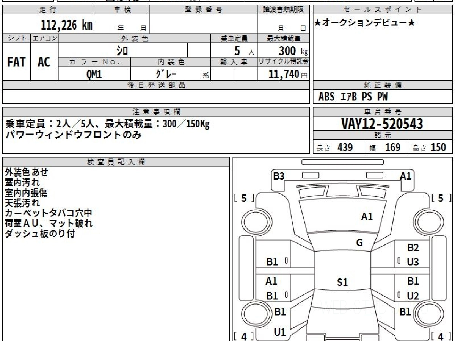
Task: Select the A1 mark opposite B3 on bumper
Action: point(406,176)
